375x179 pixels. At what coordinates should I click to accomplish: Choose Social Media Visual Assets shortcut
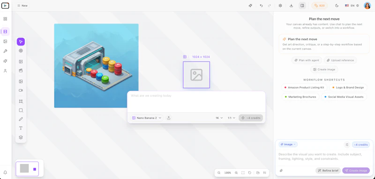[344, 97]
